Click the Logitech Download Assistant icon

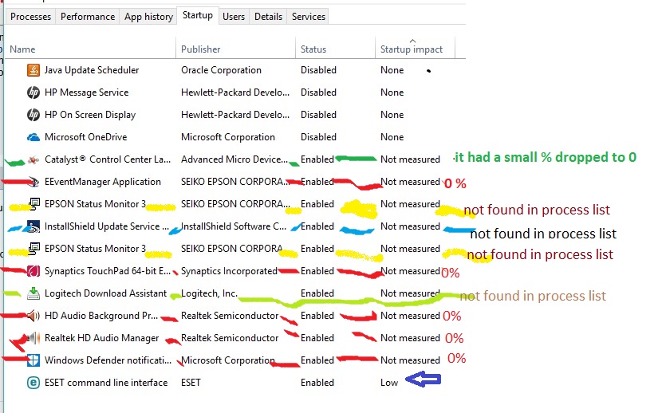pos(33,293)
